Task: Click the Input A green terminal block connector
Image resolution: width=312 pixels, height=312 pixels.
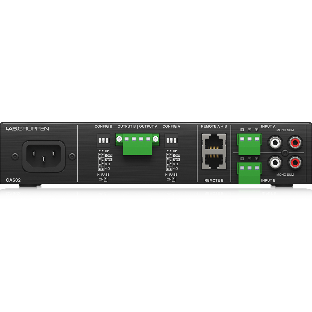Action: [x=249, y=143]
